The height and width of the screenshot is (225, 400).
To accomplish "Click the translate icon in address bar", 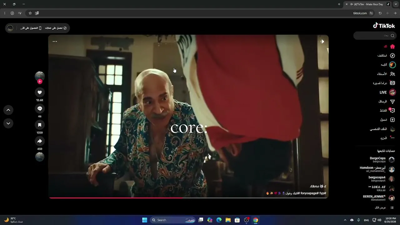I will point(37,13).
